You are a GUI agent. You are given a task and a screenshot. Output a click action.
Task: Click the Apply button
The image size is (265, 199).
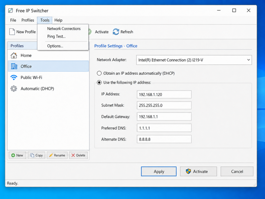click(159, 171)
